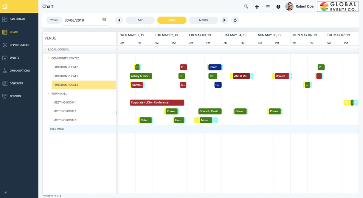Click the plus add-new icon
Screen dimensions: 363x198
[257, 6]
